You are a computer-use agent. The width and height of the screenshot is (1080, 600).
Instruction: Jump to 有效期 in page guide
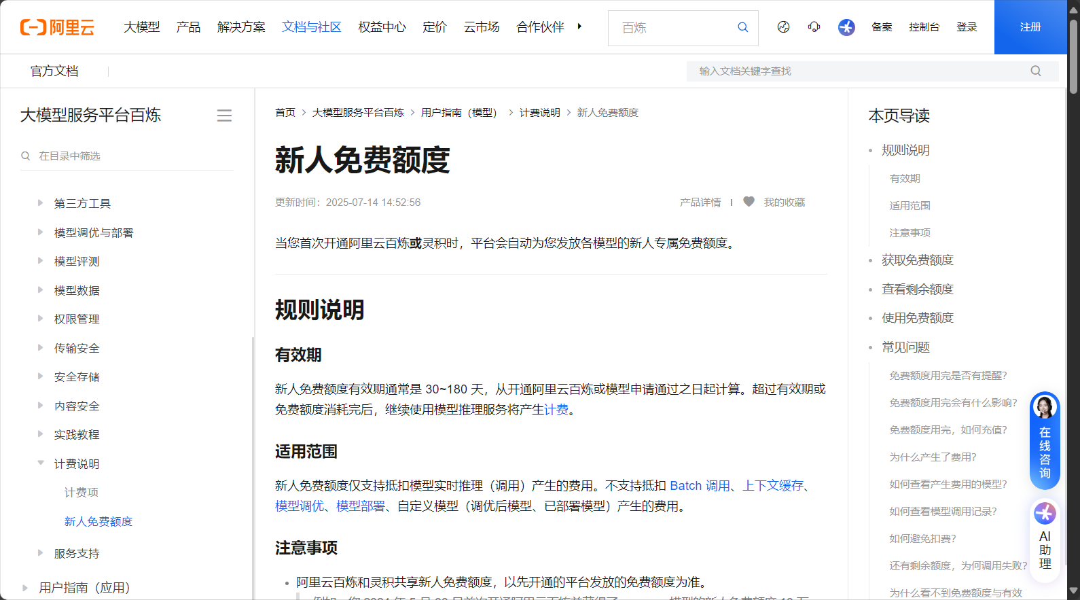905,178
